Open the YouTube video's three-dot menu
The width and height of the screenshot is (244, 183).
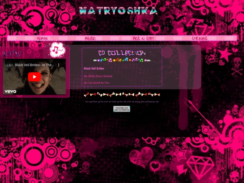tap(59, 65)
